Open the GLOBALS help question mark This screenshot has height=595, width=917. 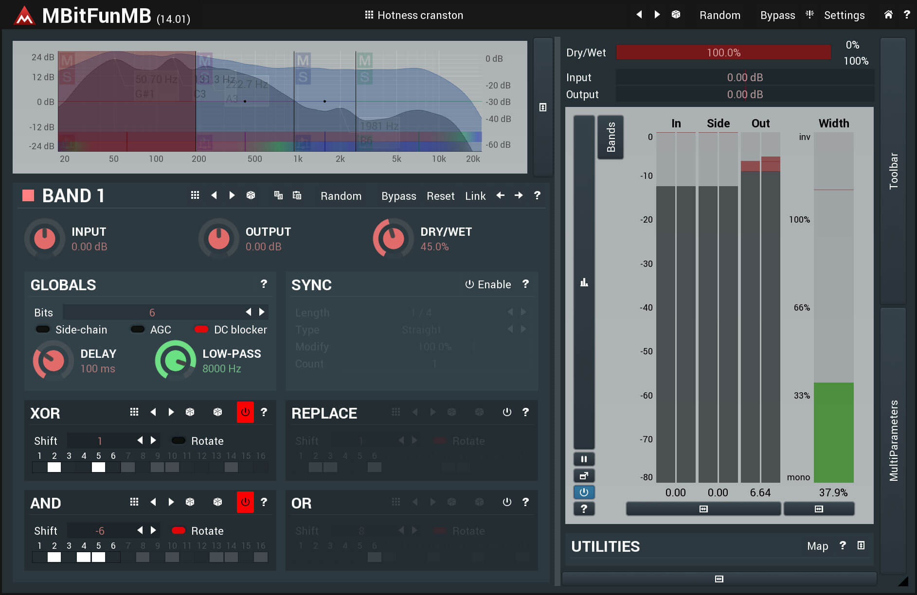click(x=264, y=284)
